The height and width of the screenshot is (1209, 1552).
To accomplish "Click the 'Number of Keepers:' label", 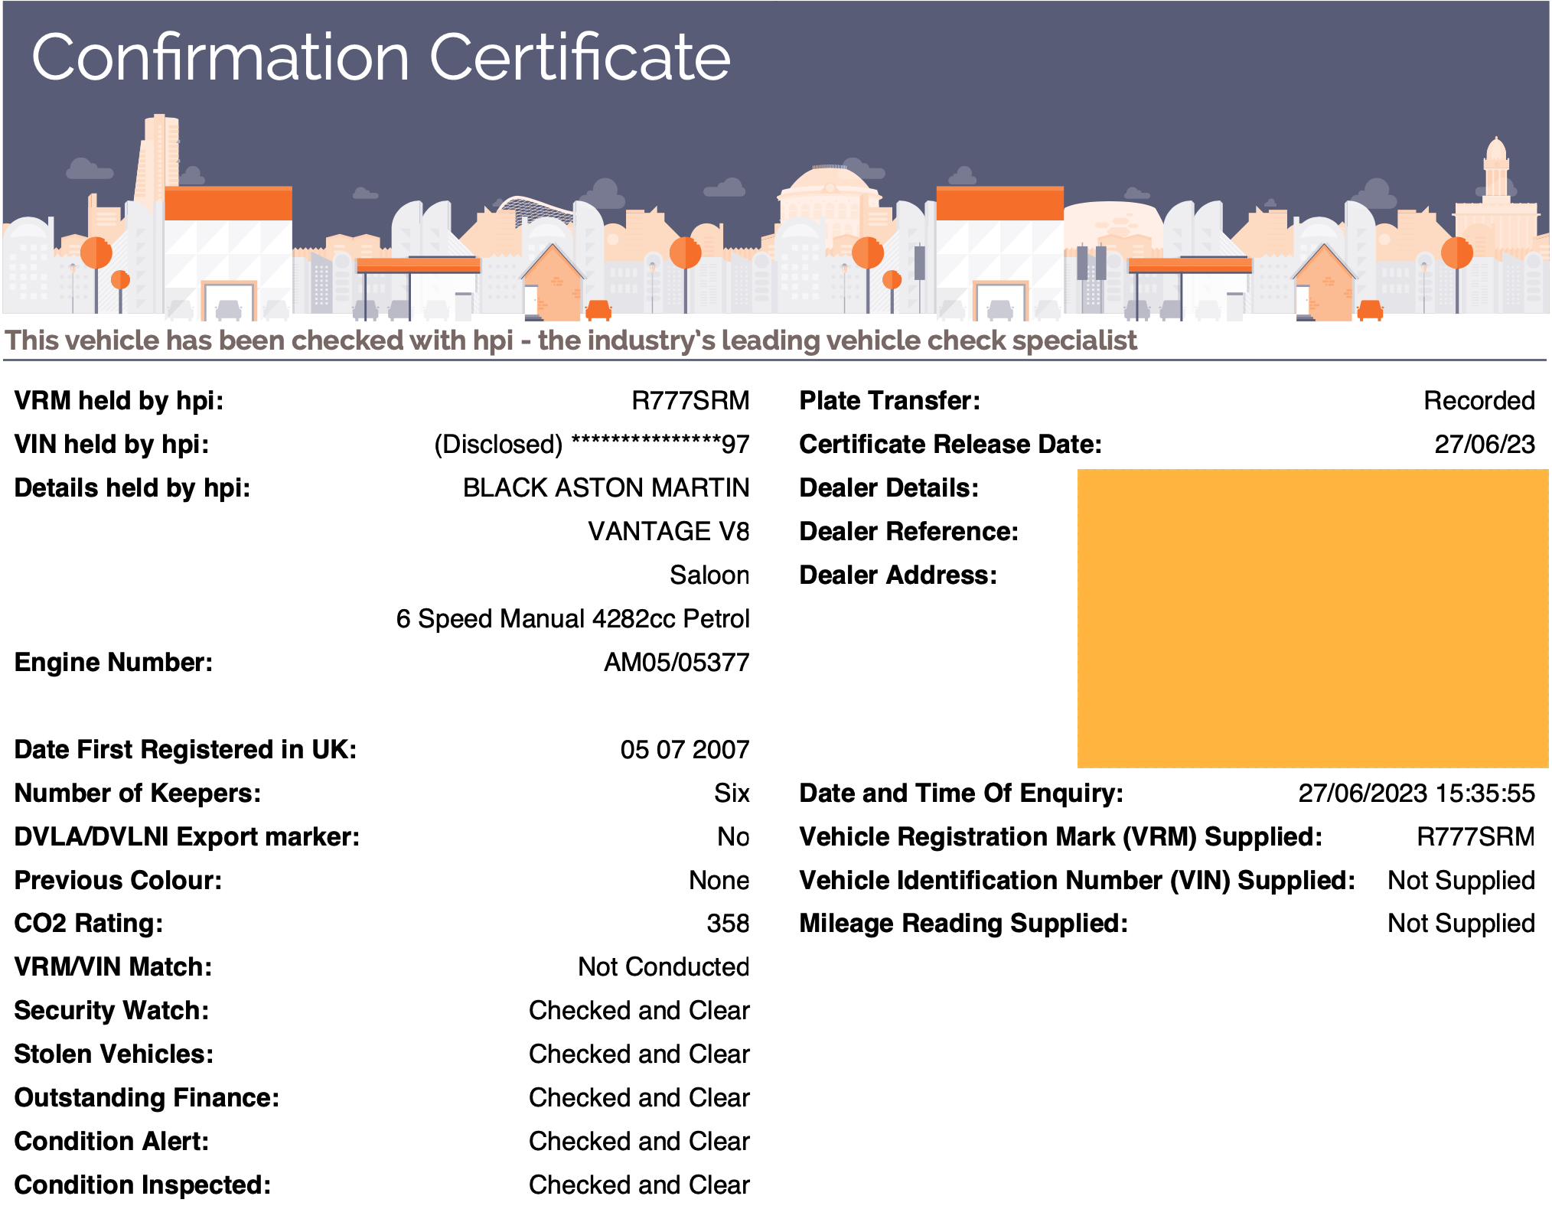I will coord(138,794).
